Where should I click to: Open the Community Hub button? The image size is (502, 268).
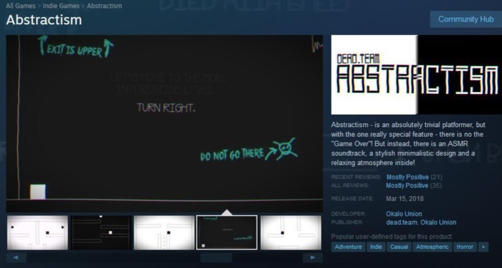click(x=466, y=19)
